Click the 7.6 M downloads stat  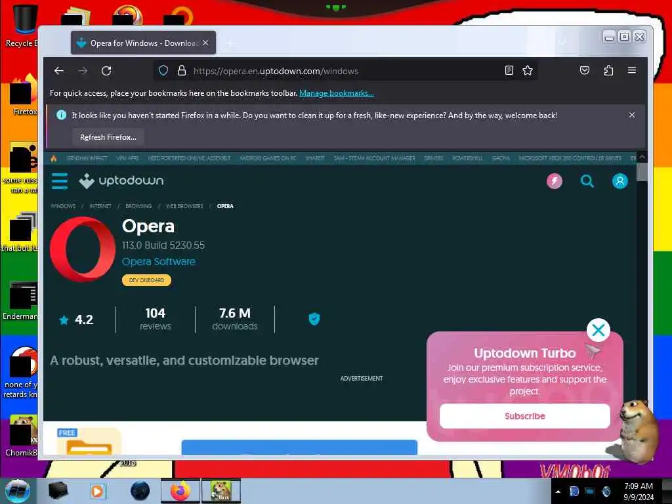point(235,320)
